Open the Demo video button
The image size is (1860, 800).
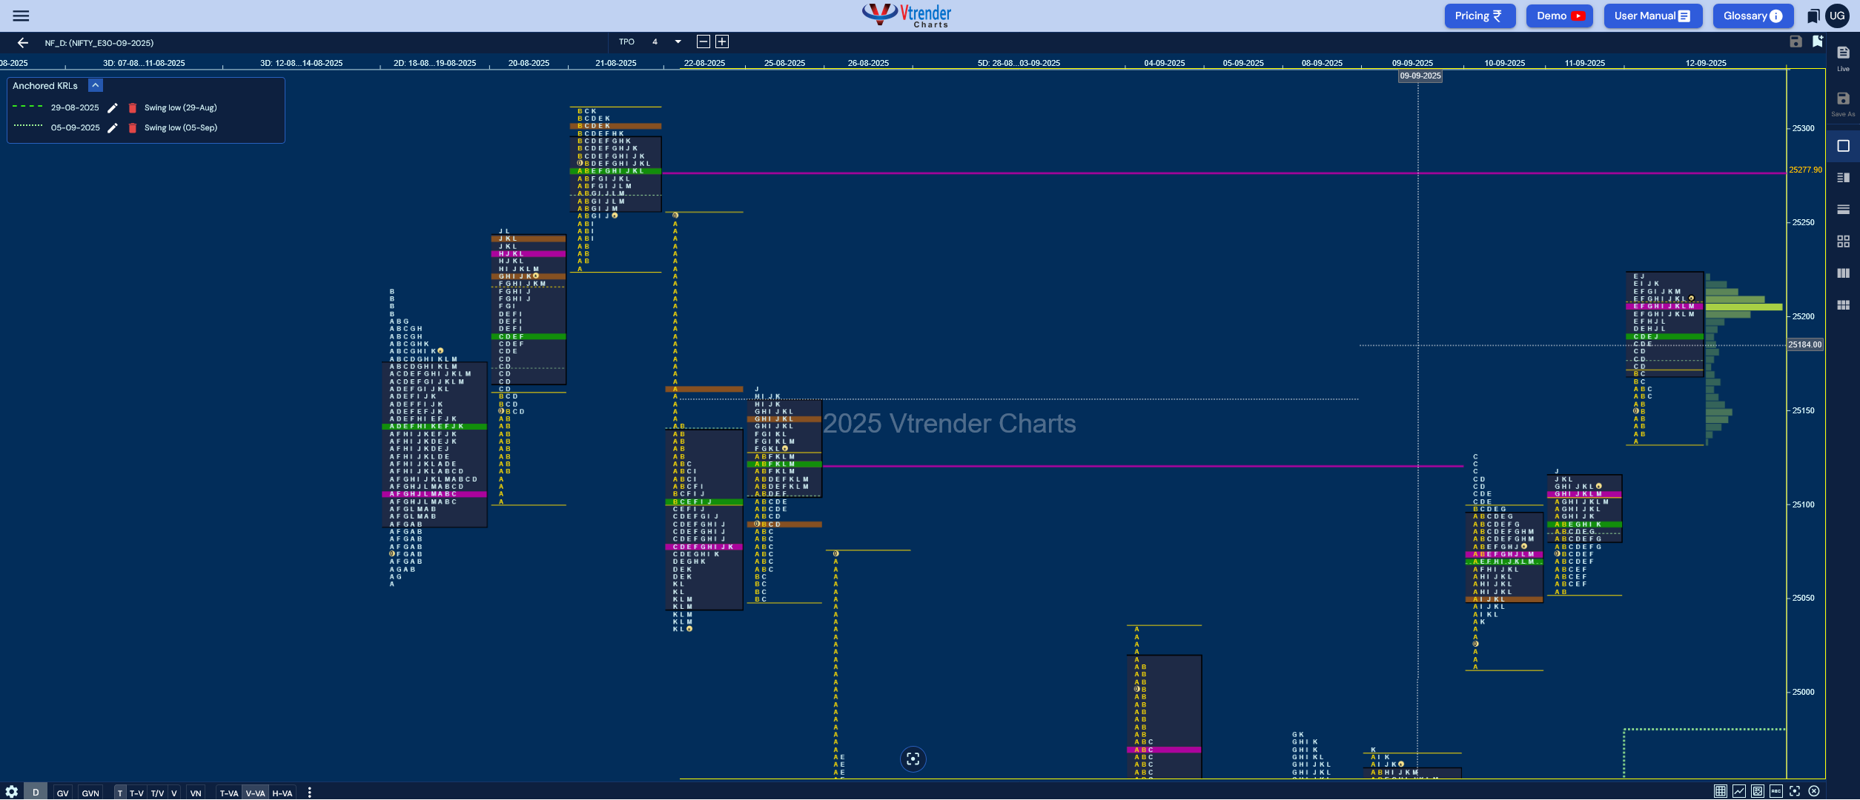1560,16
